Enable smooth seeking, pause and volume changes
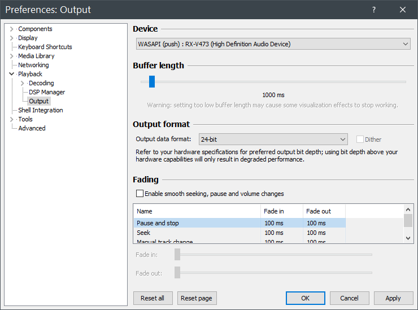 click(140, 194)
